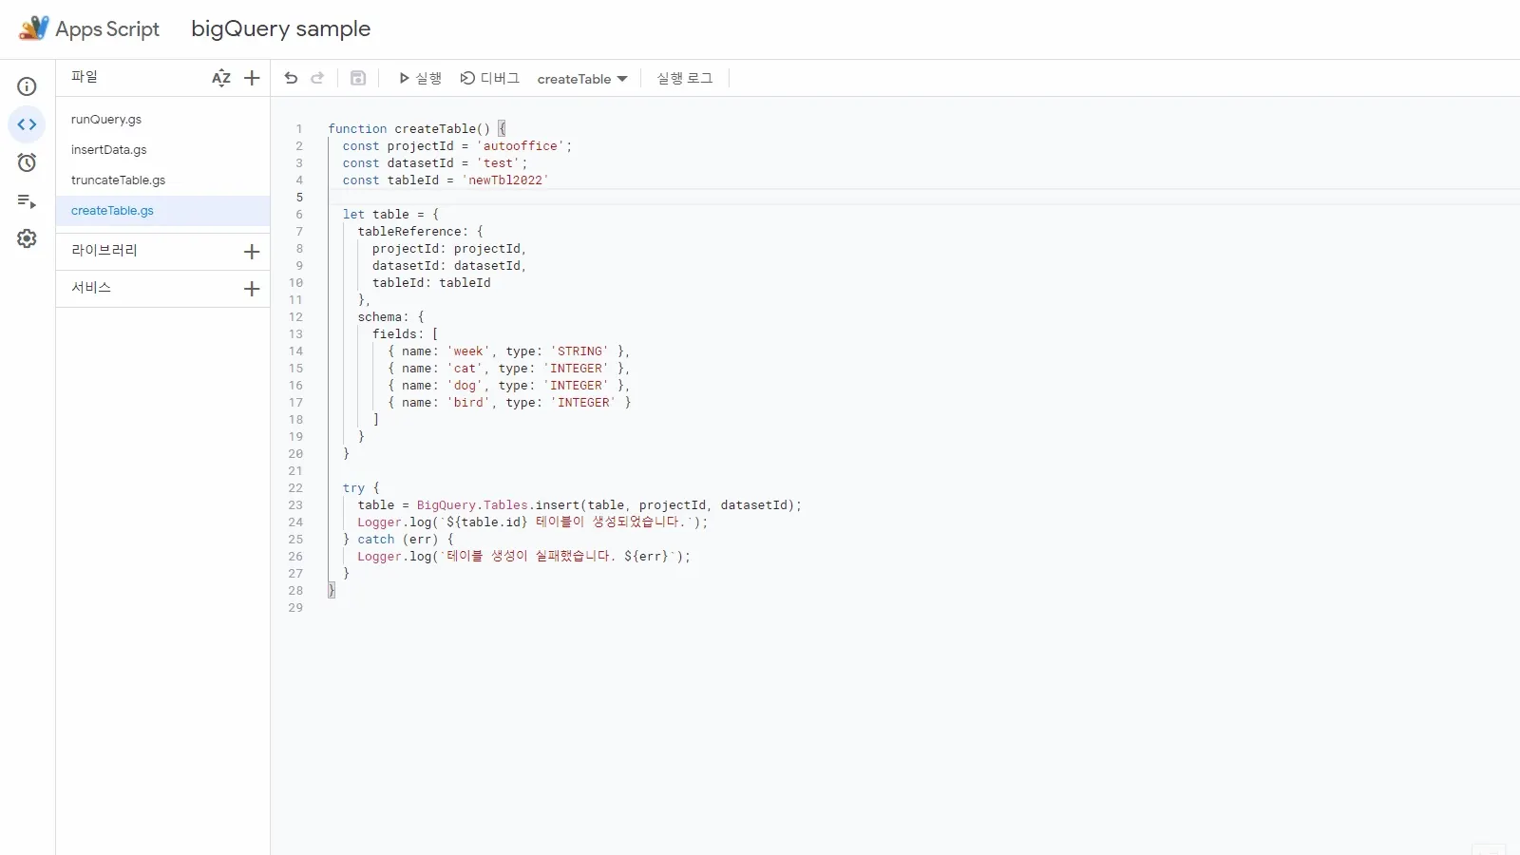
Task: Click the 'dog' field name on line 16
Action: (465, 386)
